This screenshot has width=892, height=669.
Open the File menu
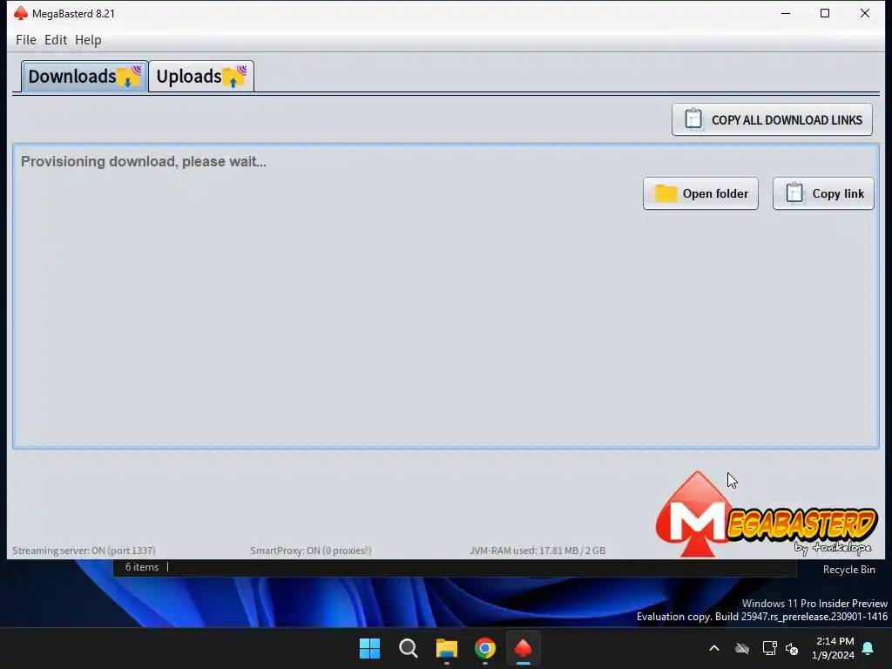25,40
